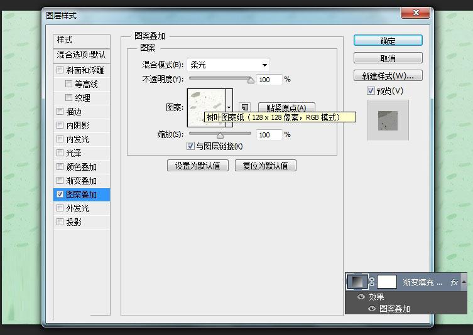Select gradient fill layer thumbnail
The height and width of the screenshot is (335, 473).
(357, 282)
